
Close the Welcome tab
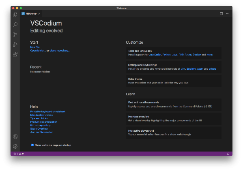point(39,14)
